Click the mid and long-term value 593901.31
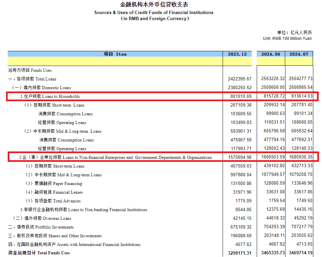Image resolution: width=322 pixels, height=257 pixels. [241, 131]
